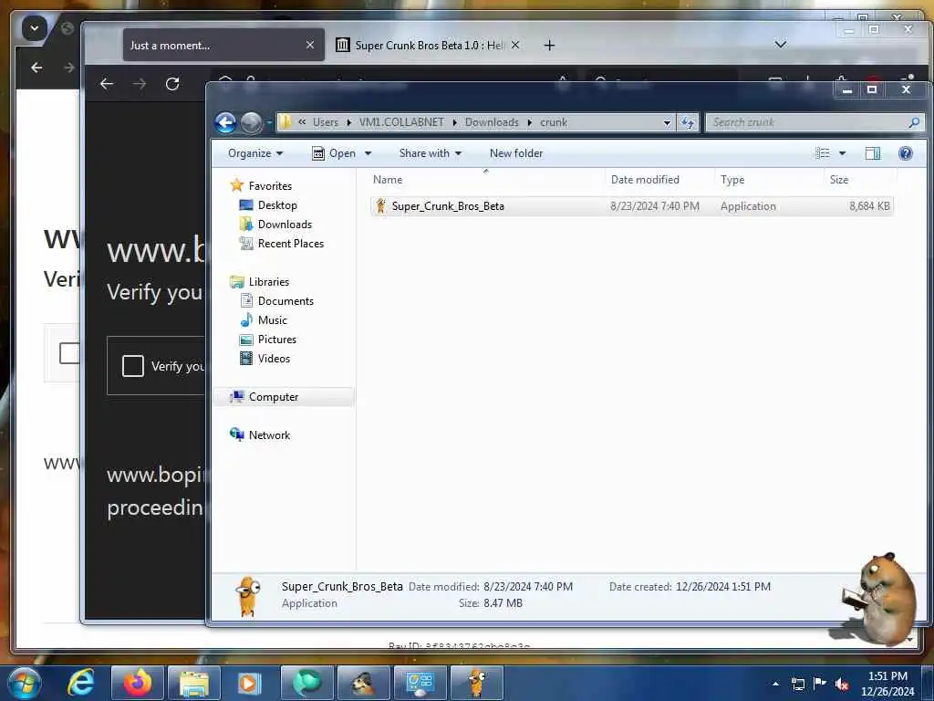Open Desktop under Favorites
This screenshot has height=701, width=934.
pyautogui.click(x=277, y=205)
